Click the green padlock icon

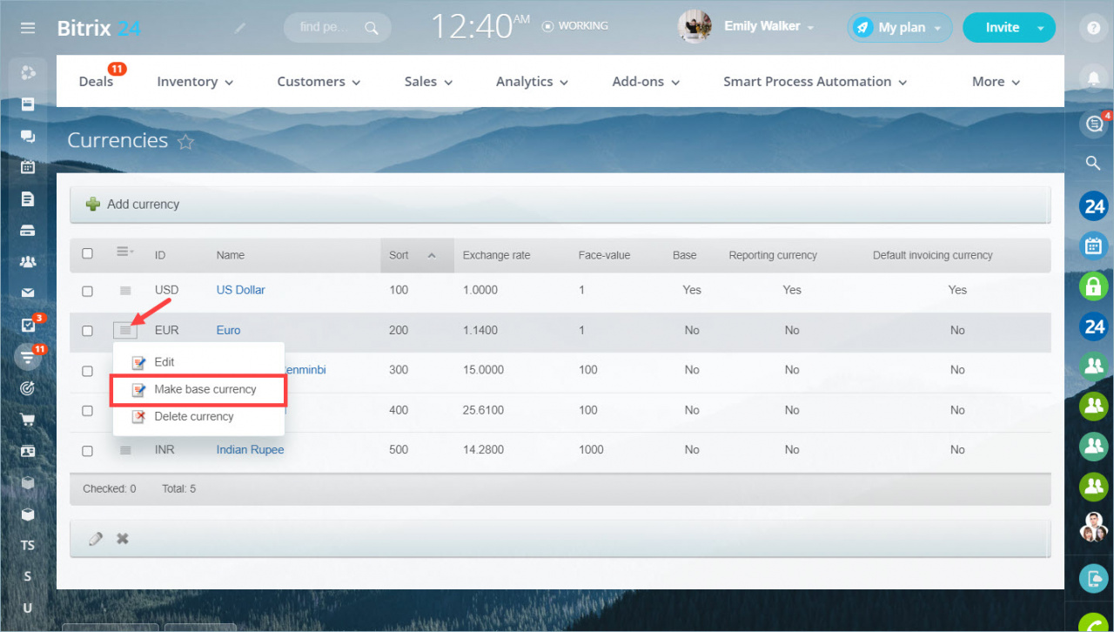[x=1093, y=286]
